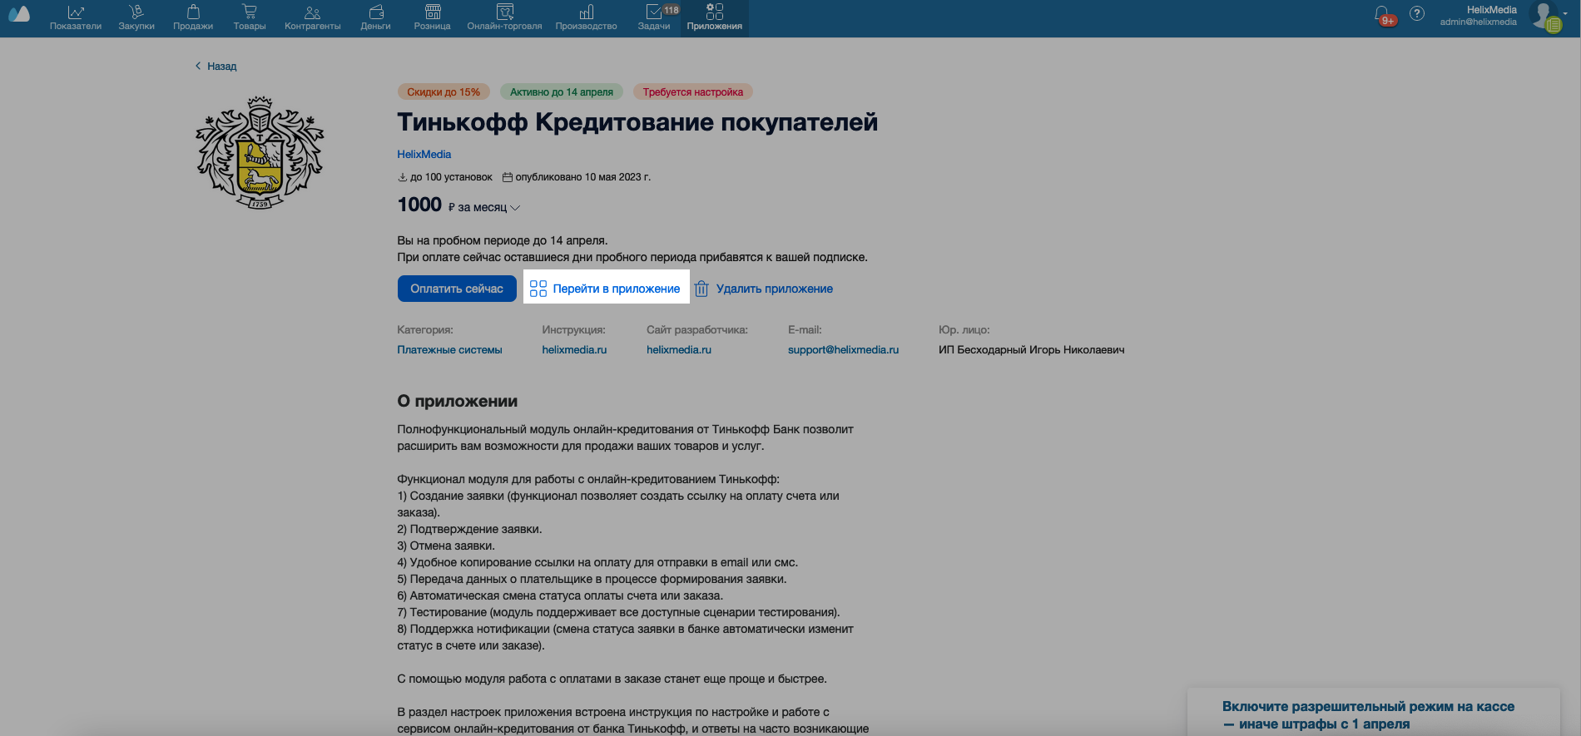
Task: Go to the Производство section
Action: tap(587, 17)
